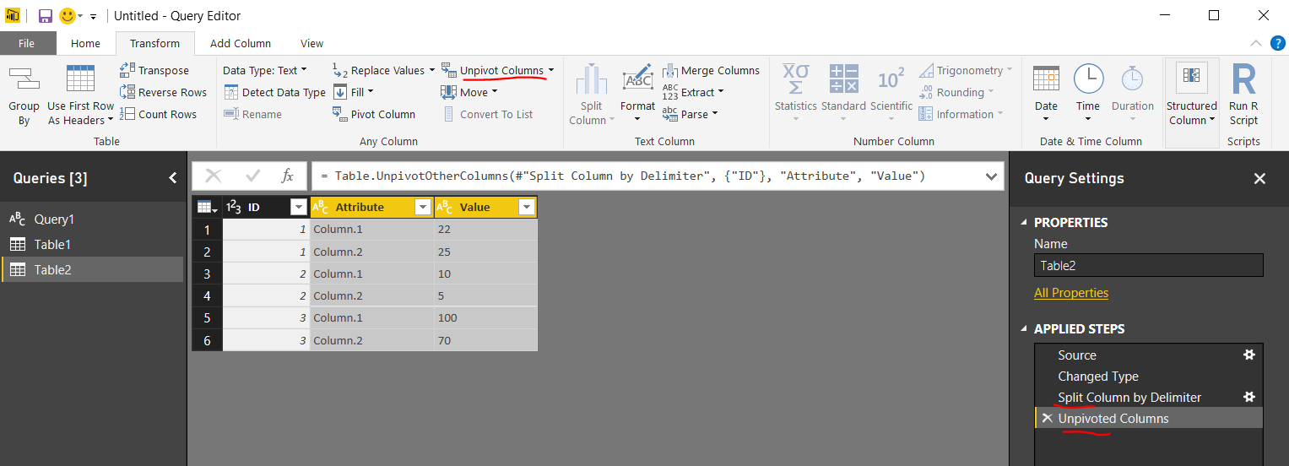Open the Format text tool
This screenshot has height=466, width=1289.
point(637,88)
